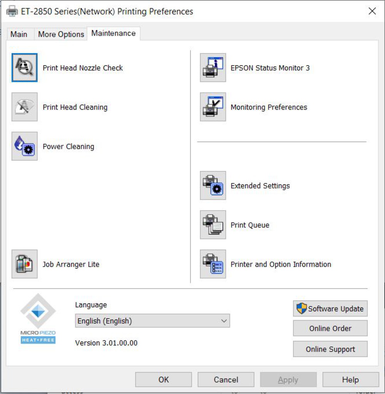
Task: Click the Software Update button
Action: (x=330, y=309)
